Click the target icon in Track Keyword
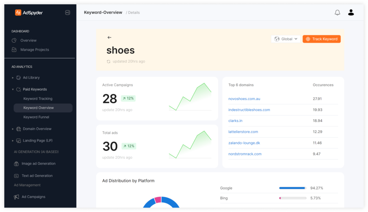 pos(308,39)
